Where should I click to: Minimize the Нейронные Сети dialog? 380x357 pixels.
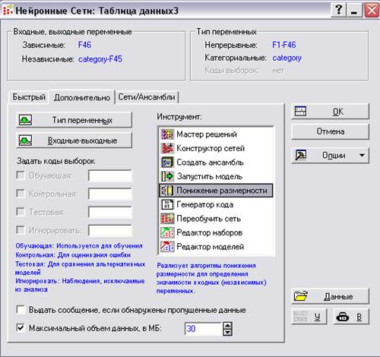[x=354, y=11]
